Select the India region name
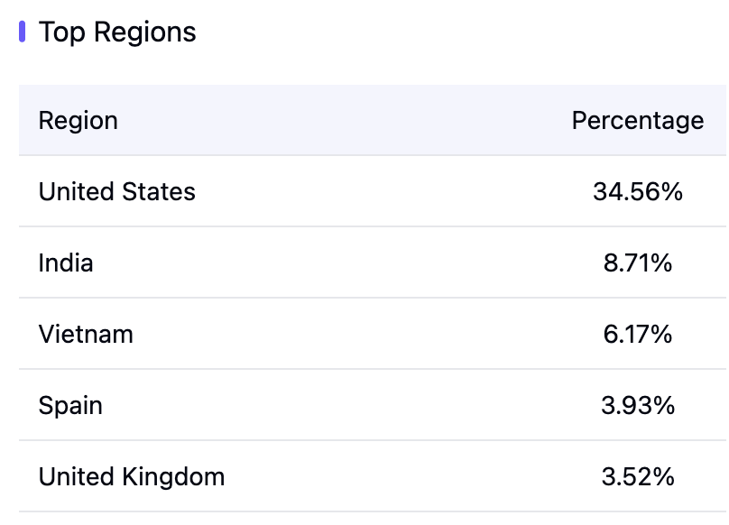Screen dimensions: 729x525 click(x=66, y=262)
